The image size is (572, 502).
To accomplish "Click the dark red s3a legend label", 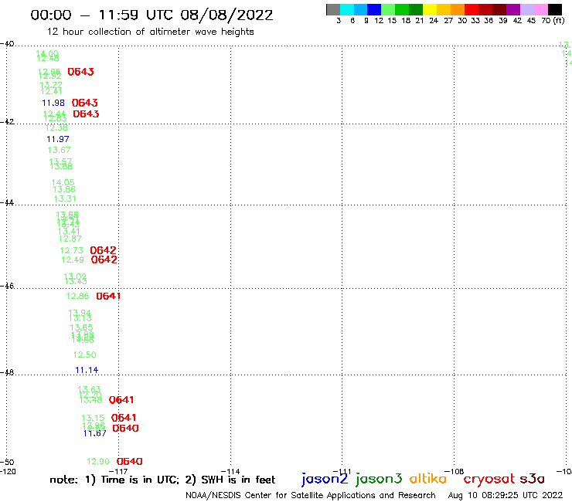I will (x=533, y=479).
